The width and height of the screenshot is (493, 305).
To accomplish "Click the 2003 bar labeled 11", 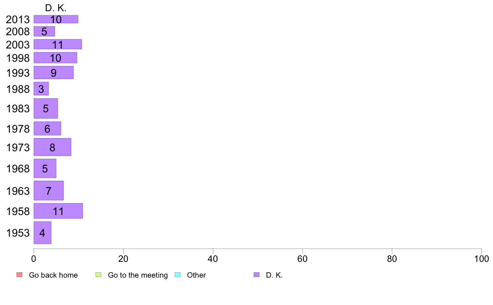I will pos(58,44).
